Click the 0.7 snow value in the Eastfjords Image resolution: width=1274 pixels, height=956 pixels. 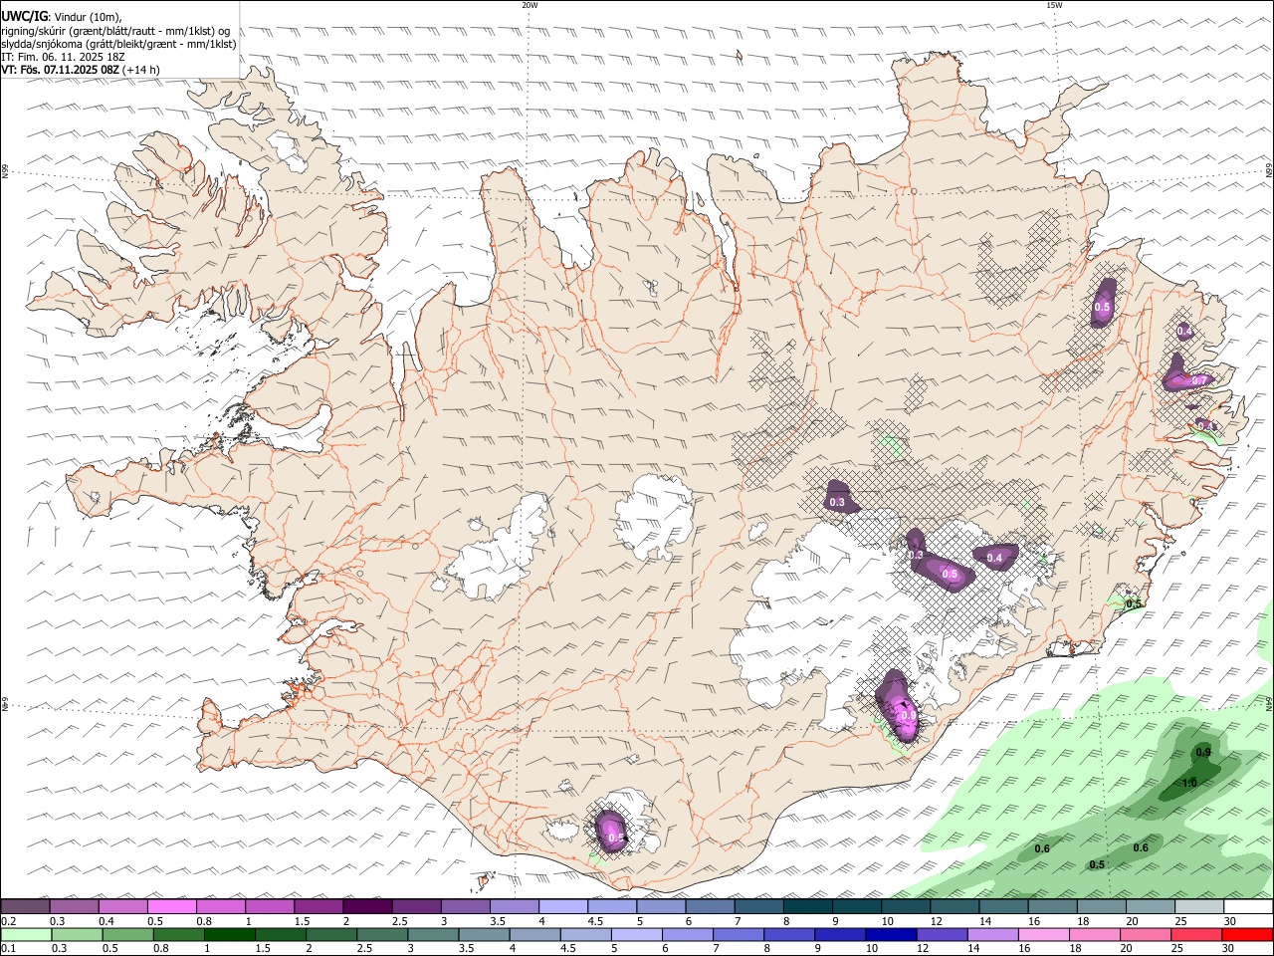tap(1199, 380)
